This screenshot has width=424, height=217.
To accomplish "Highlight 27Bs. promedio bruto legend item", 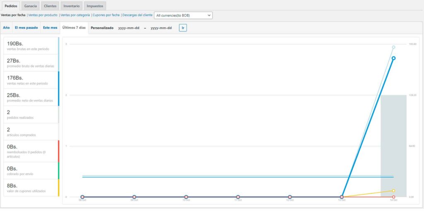I will click(x=31, y=63).
